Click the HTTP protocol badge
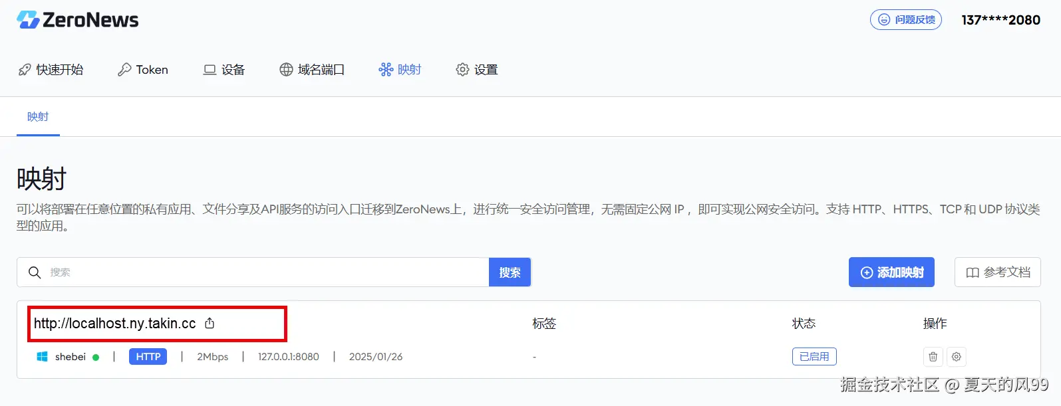This screenshot has height=406, width=1061. (148, 357)
